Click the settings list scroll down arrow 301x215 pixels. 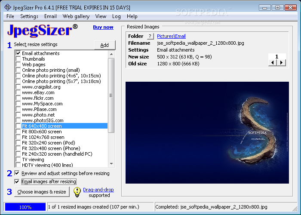point(111,164)
